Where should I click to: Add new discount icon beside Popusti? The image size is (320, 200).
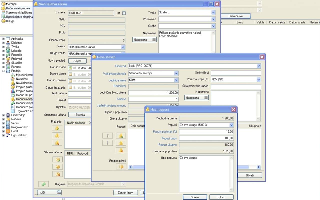[121, 136]
